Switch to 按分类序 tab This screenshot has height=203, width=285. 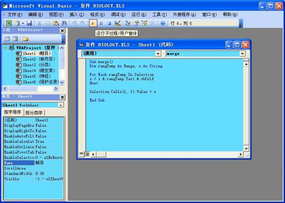click(34, 113)
